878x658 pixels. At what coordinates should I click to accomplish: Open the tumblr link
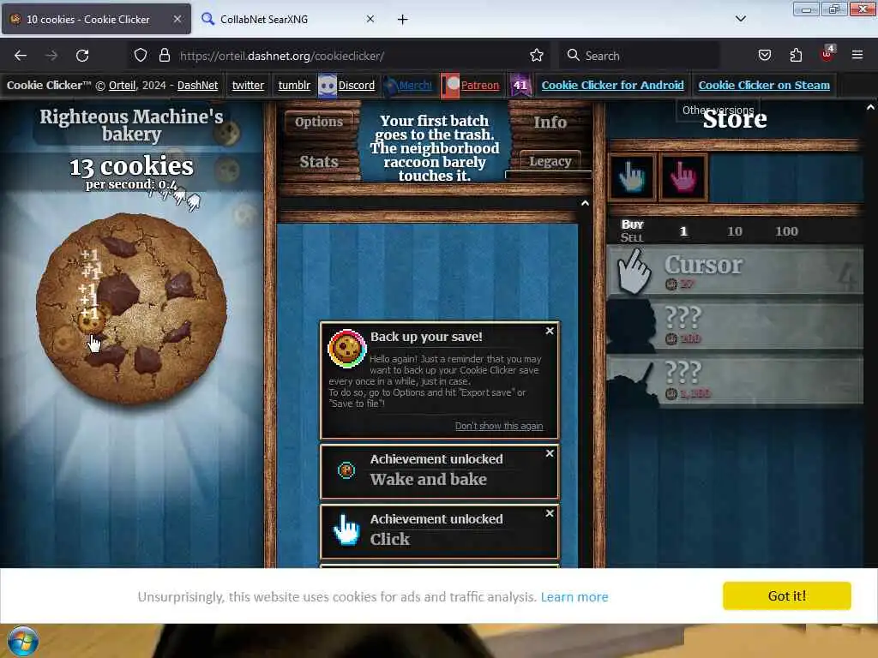point(294,85)
